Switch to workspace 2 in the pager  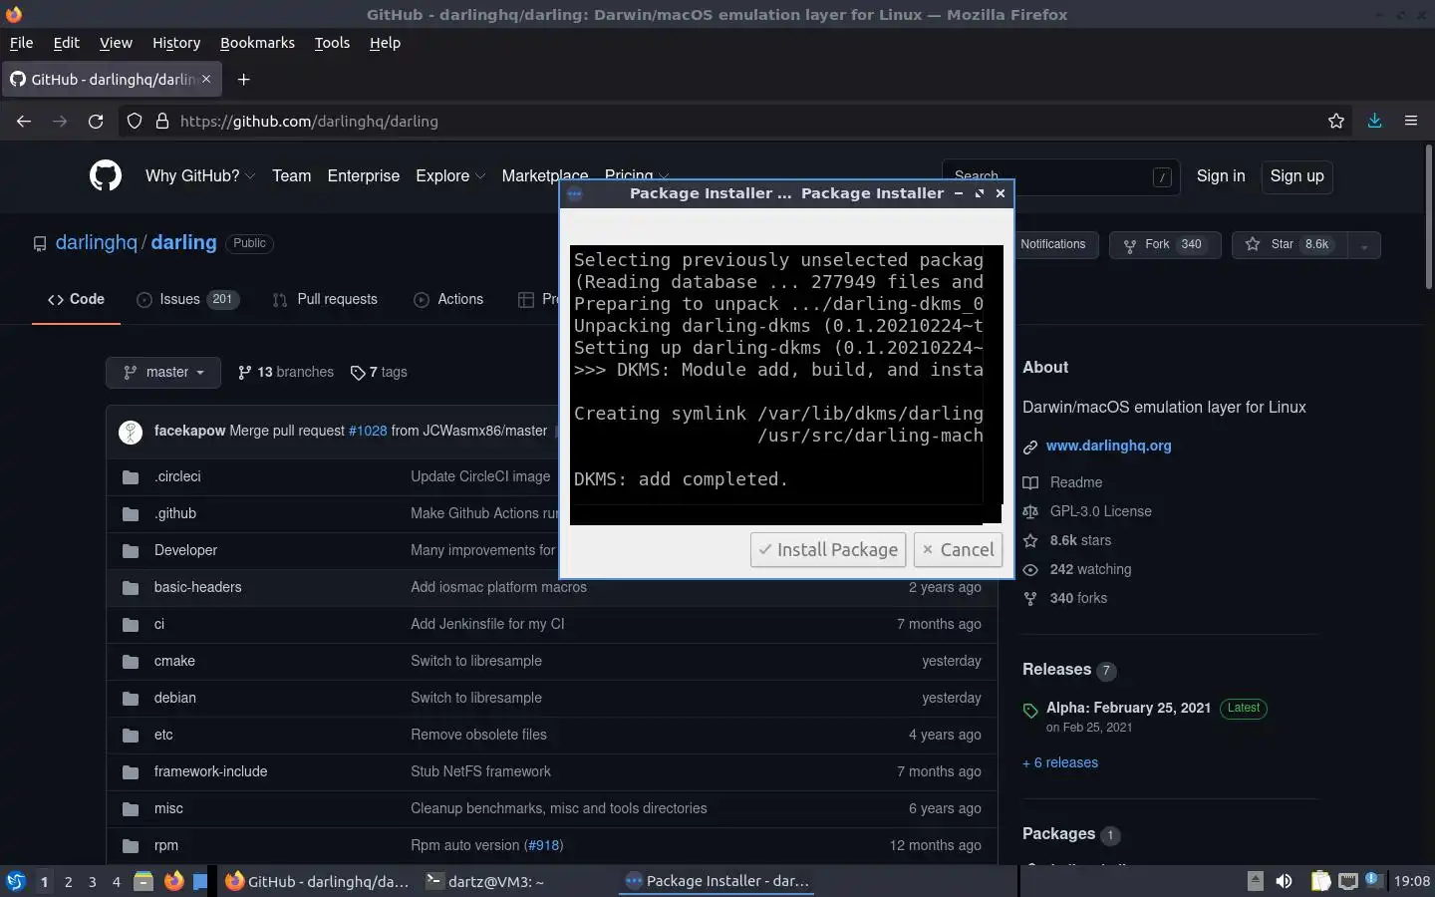click(68, 881)
